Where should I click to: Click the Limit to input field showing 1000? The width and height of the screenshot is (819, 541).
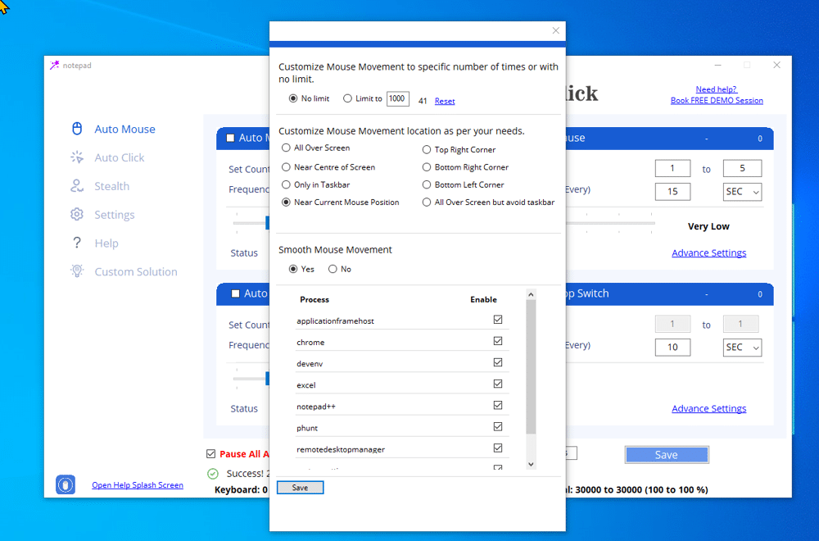click(x=397, y=98)
